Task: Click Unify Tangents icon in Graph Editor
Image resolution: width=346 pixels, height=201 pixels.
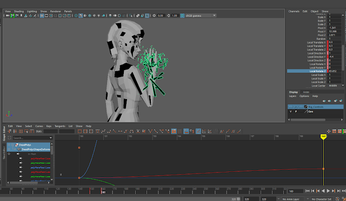Action: click(x=156, y=131)
